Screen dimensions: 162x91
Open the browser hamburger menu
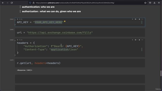pyautogui.click(x=159, y=3)
